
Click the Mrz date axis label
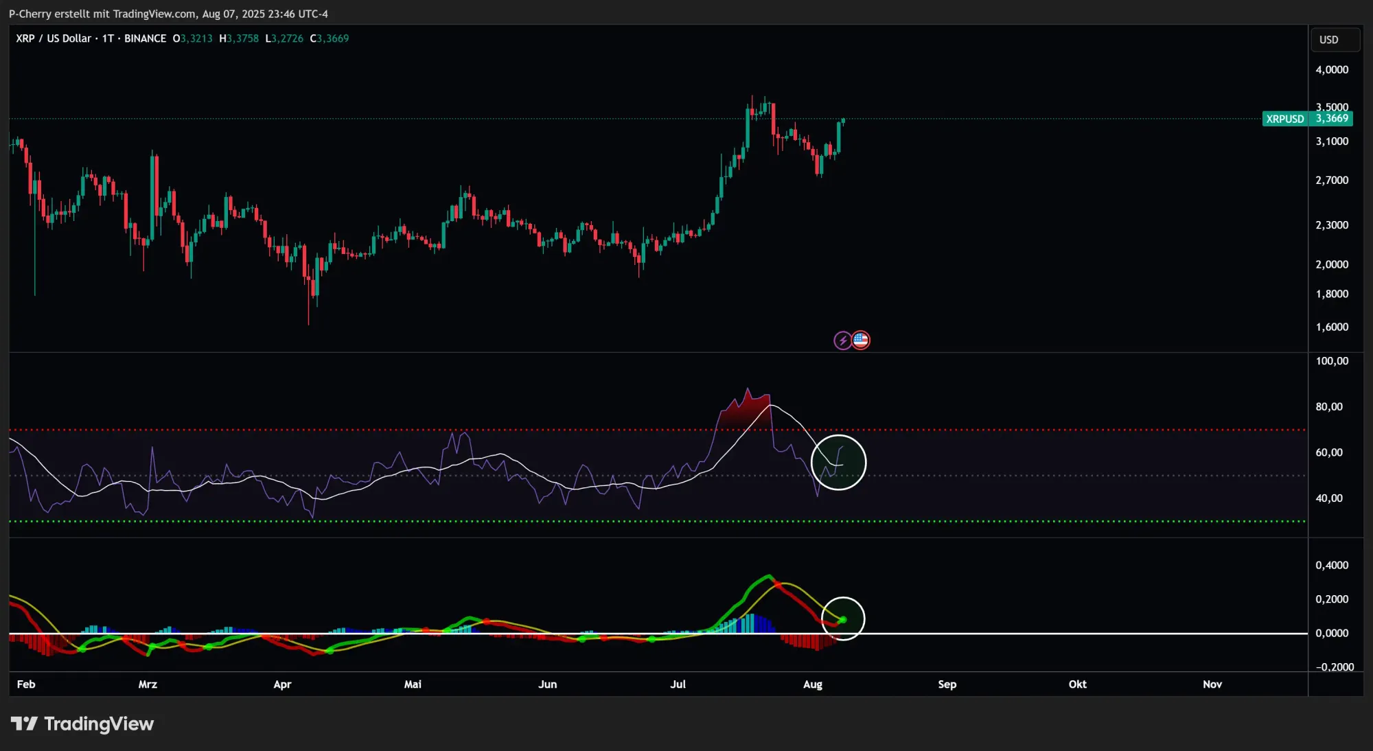[x=148, y=684]
